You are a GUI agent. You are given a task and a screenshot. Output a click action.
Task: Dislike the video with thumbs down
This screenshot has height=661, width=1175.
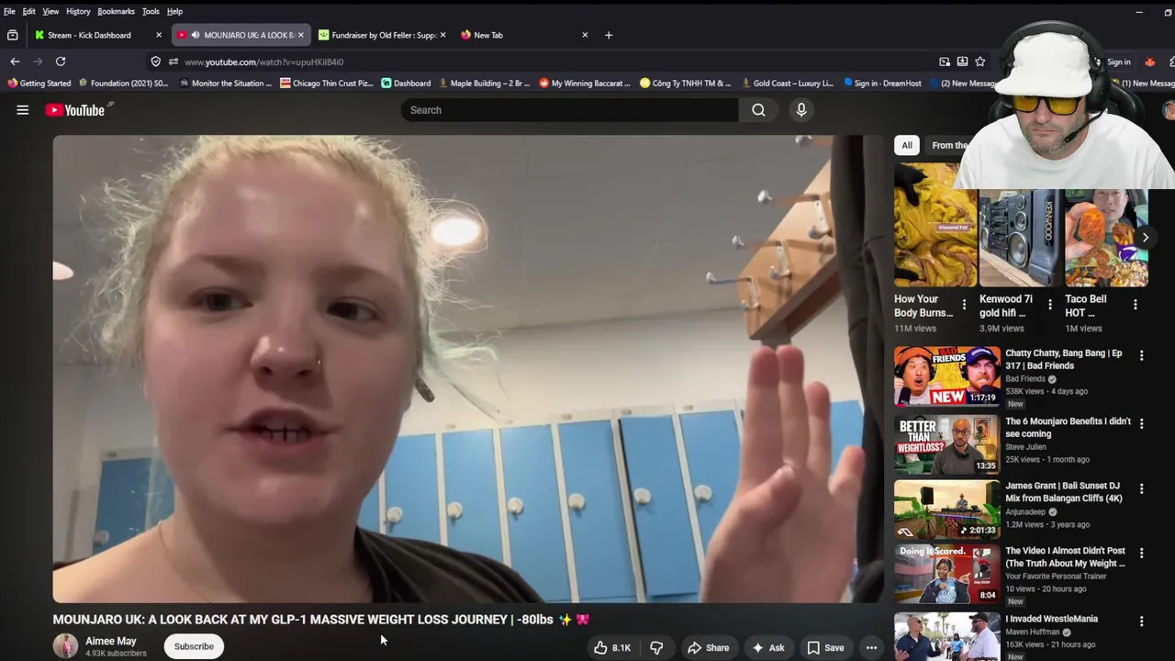656,647
